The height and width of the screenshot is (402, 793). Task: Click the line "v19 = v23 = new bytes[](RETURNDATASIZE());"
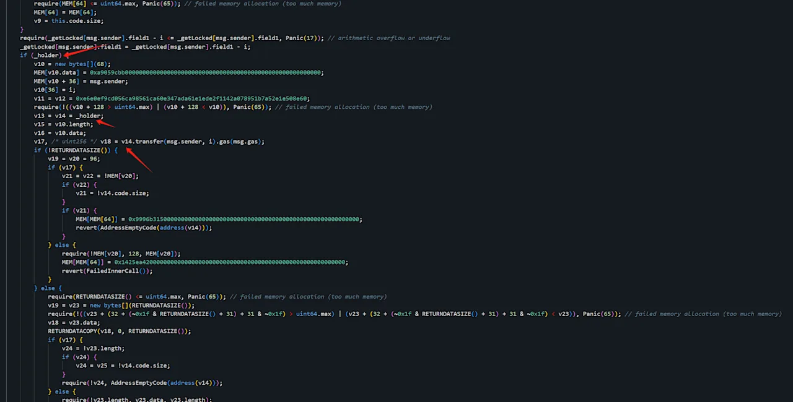click(x=121, y=306)
